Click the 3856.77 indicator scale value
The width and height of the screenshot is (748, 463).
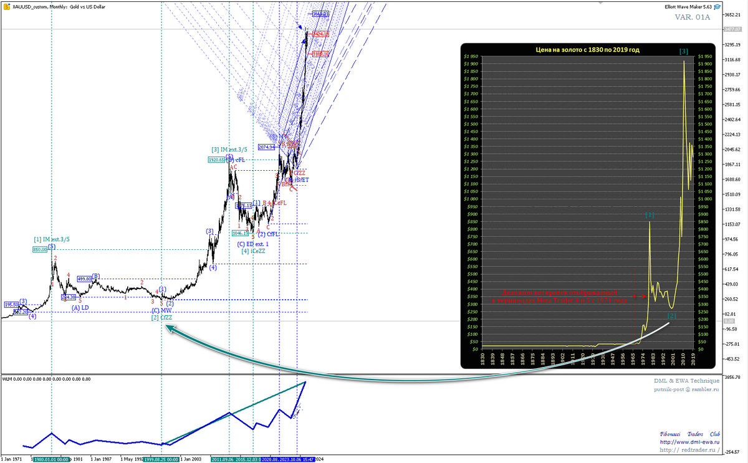pyautogui.click(x=732, y=378)
